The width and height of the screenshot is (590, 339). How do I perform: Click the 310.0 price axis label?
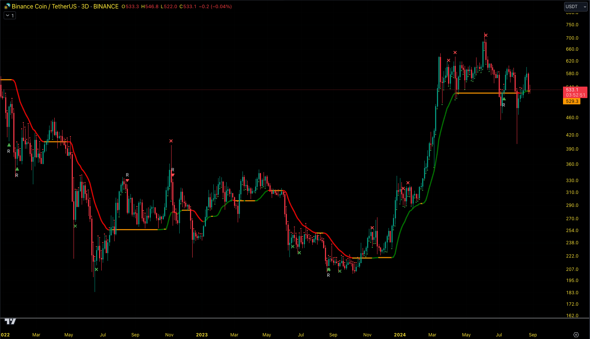(572, 192)
